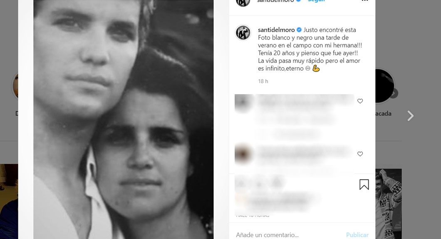Follow the account via Seguir
441x239 pixels.
tap(317, 1)
